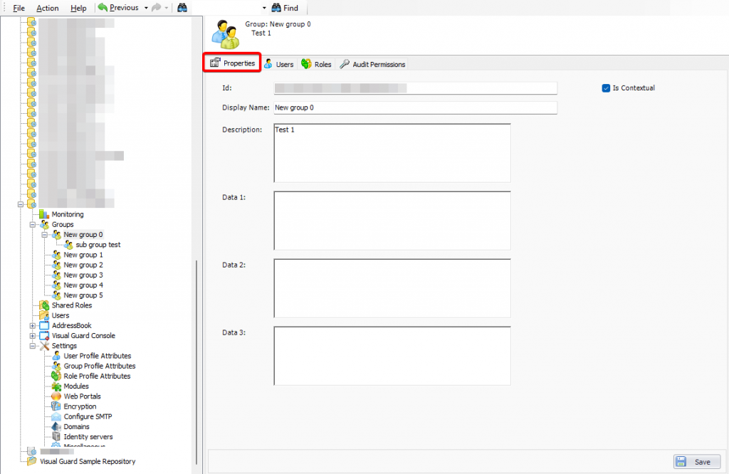Click into the Display Name field
This screenshot has width=729, height=474.
pyautogui.click(x=414, y=108)
